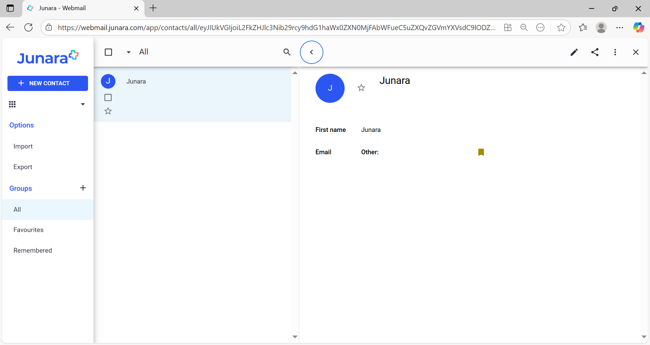The height and width of the screenshot is (345, 650).
Task: Open browser zoom out magnifier icon
Action: [x=524, y=27]
